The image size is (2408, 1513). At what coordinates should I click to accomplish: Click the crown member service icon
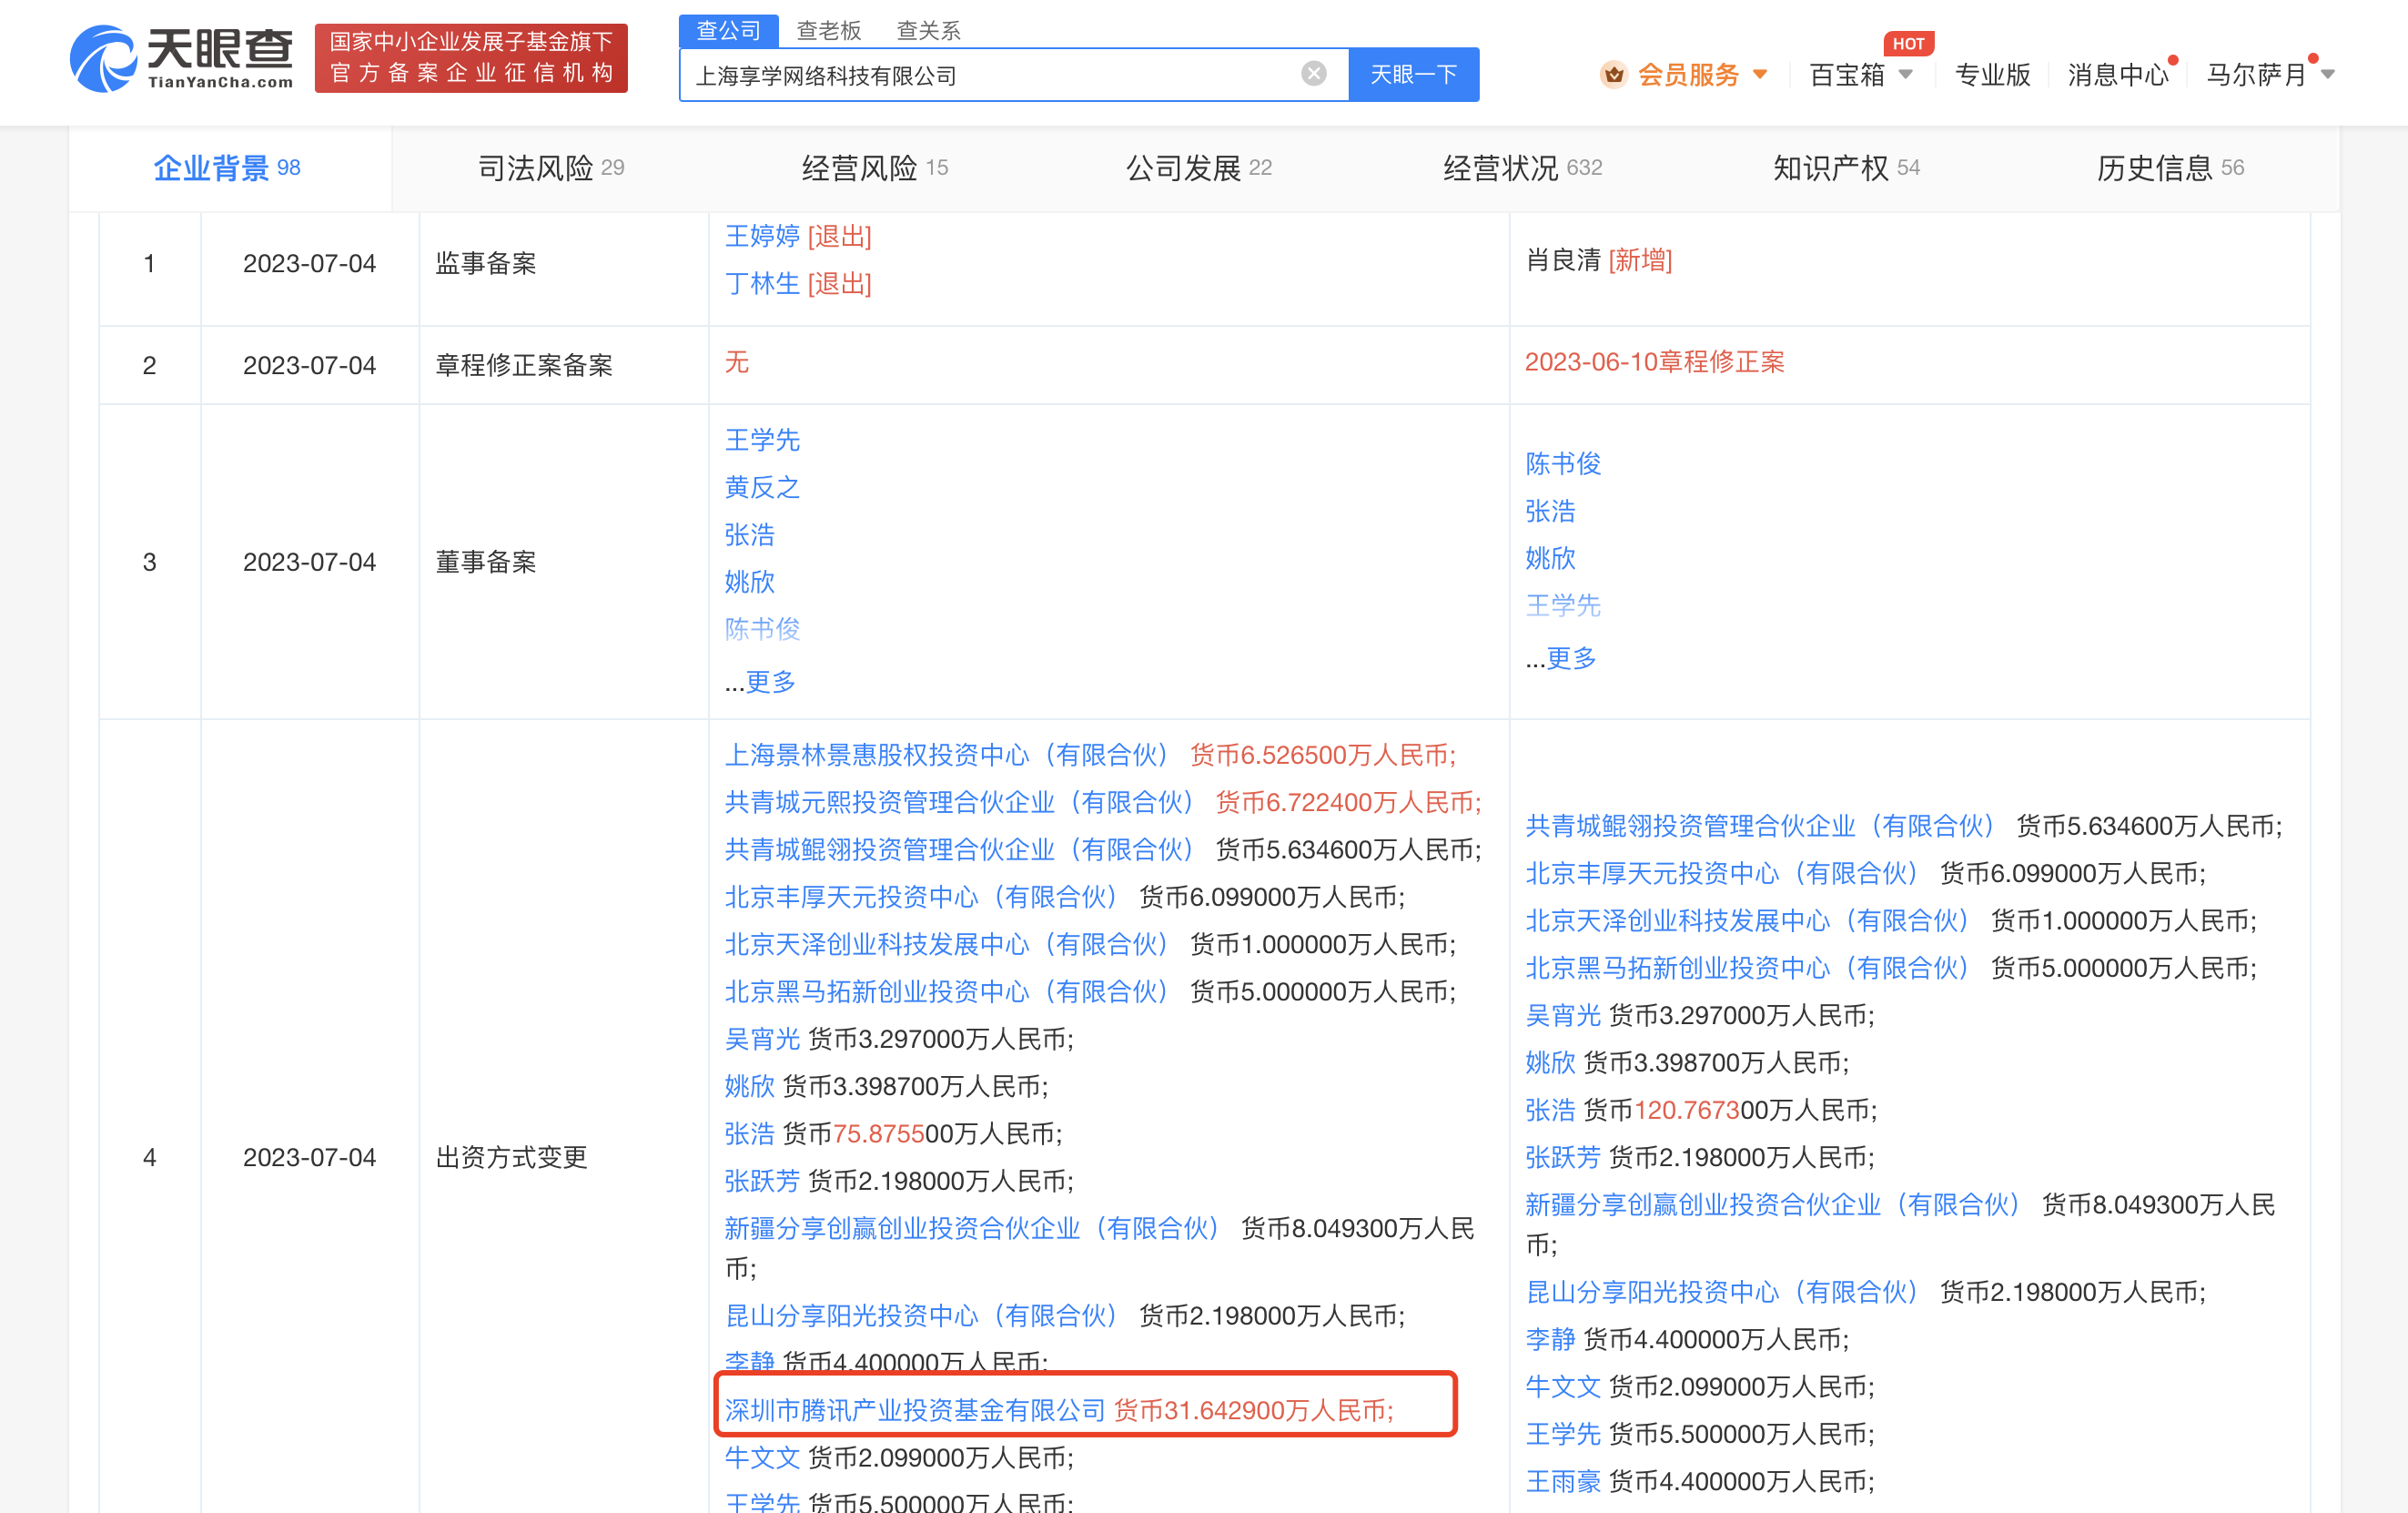(1613, 74)
